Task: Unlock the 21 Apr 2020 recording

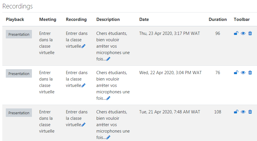Action: [236, 112]
